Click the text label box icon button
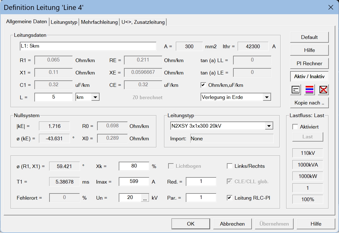The width and height of the screenshot is (339, 233). click(x=296, y=90)
